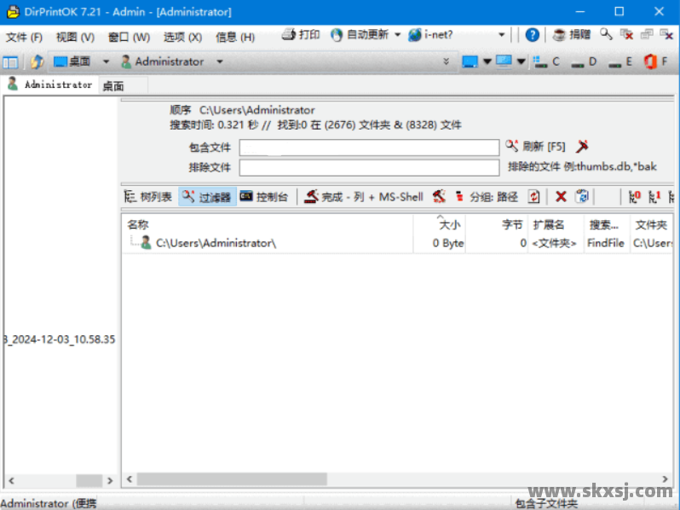Expand the Auto Update (自动更新) dropdown
Image resolution: width=680 pixels, height=510 pixels.
[x=397, y=35]
